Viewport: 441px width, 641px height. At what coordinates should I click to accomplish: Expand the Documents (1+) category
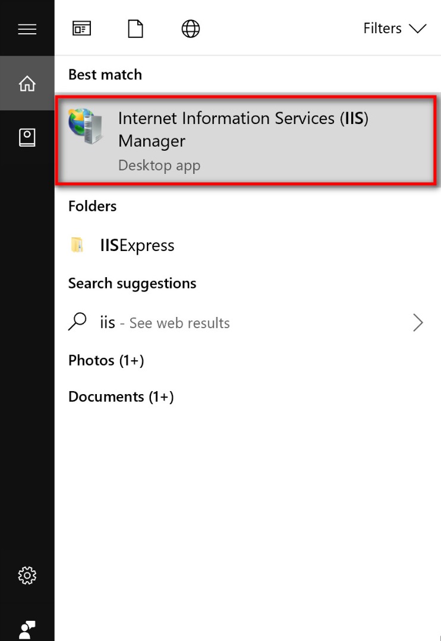121,396
